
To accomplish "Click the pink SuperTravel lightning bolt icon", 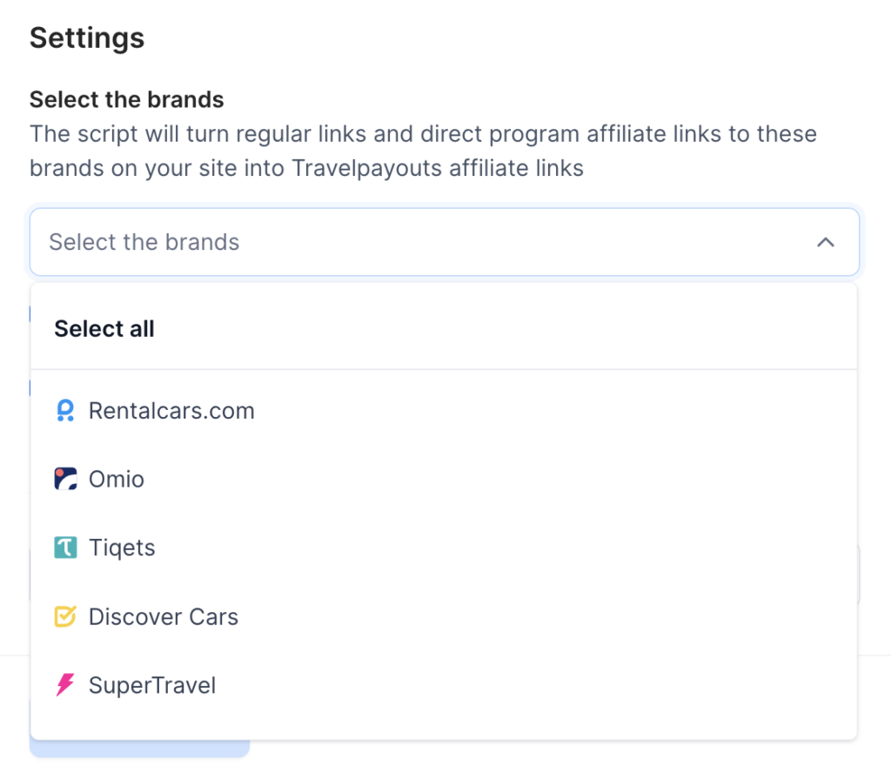I will point(65,685).
